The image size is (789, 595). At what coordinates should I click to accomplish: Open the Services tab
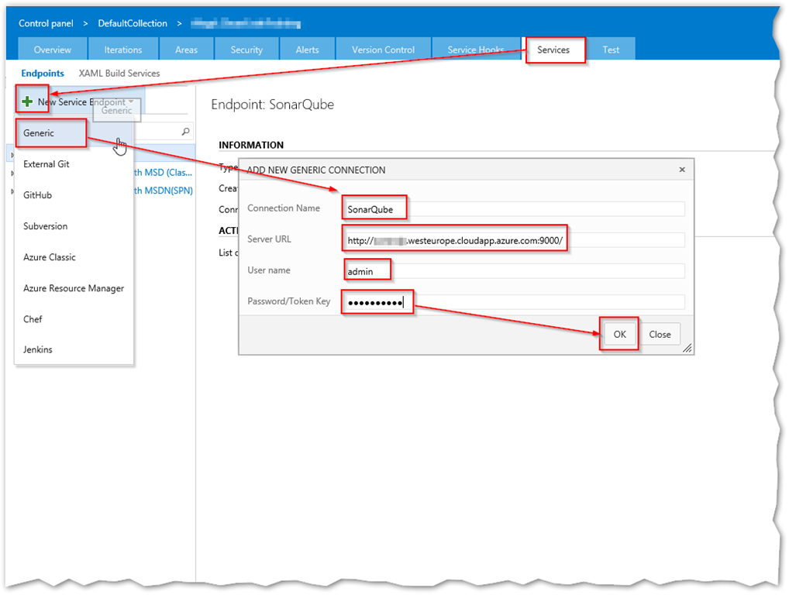[553, 50]
